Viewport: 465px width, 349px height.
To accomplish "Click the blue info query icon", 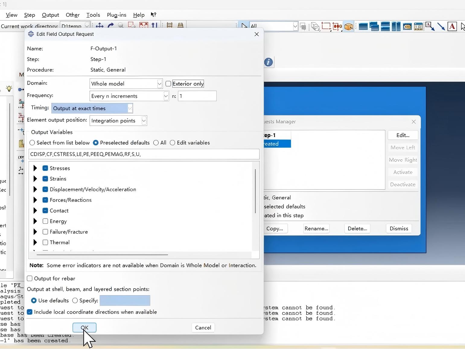I will point(268,62).
